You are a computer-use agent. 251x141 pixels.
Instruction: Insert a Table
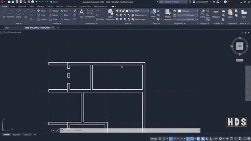pyautogui.click(x=100, y=19)
